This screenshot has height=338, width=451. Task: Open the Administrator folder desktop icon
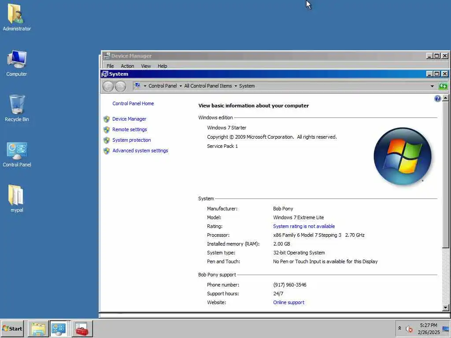[16, 17]
